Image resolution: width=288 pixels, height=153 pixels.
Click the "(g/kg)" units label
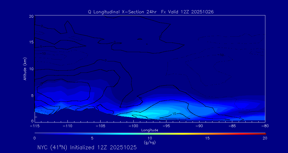click(x=150, y=143)
